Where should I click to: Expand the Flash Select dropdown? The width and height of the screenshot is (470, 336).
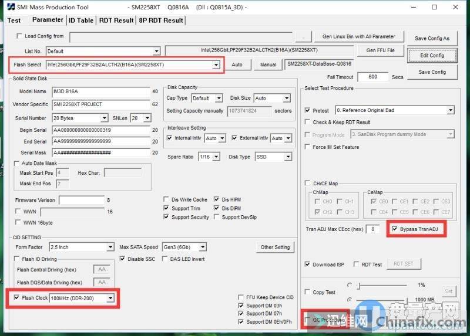pyautogui.click(x=216, y=65)
